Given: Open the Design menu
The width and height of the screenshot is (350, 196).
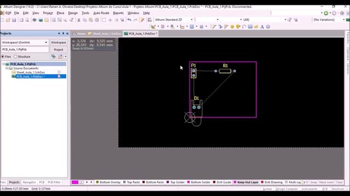Looking at the screenshot, I should [x=73, y=13].
